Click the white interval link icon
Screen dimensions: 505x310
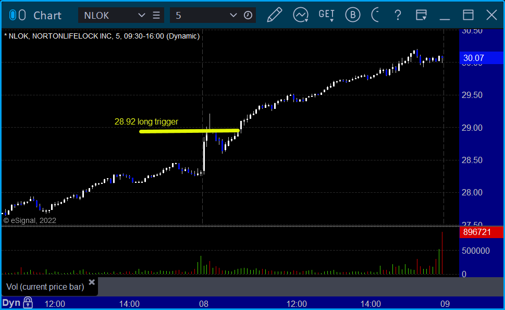coord(22,15)
